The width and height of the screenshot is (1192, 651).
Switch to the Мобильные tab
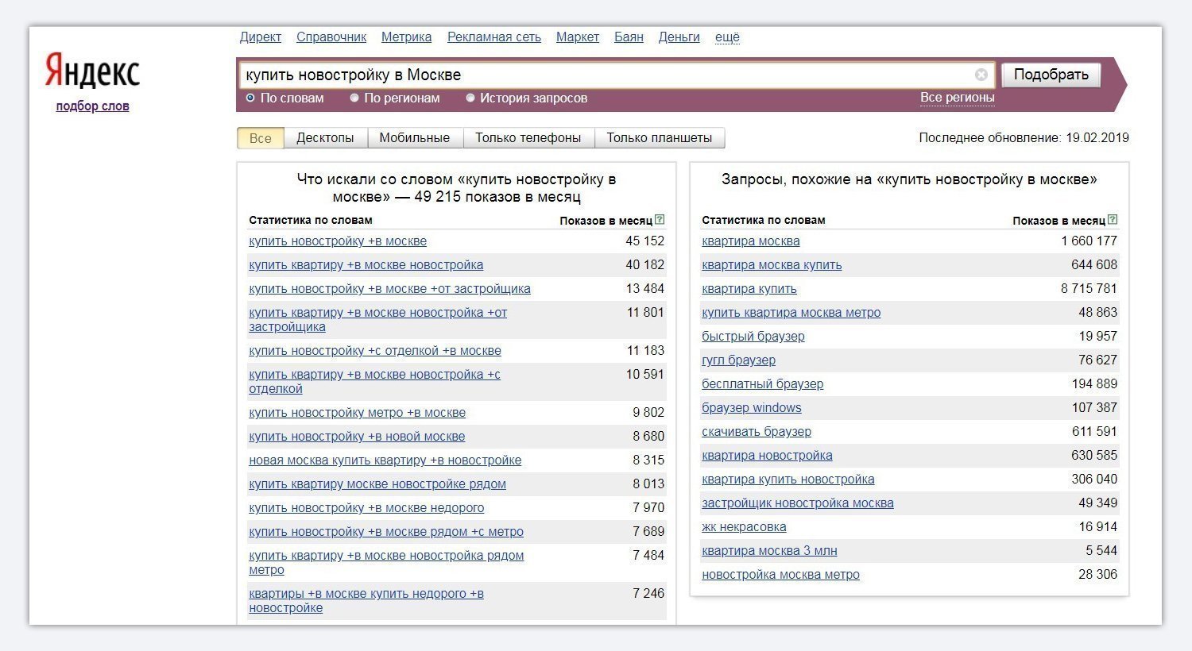[x=415, y=138]
